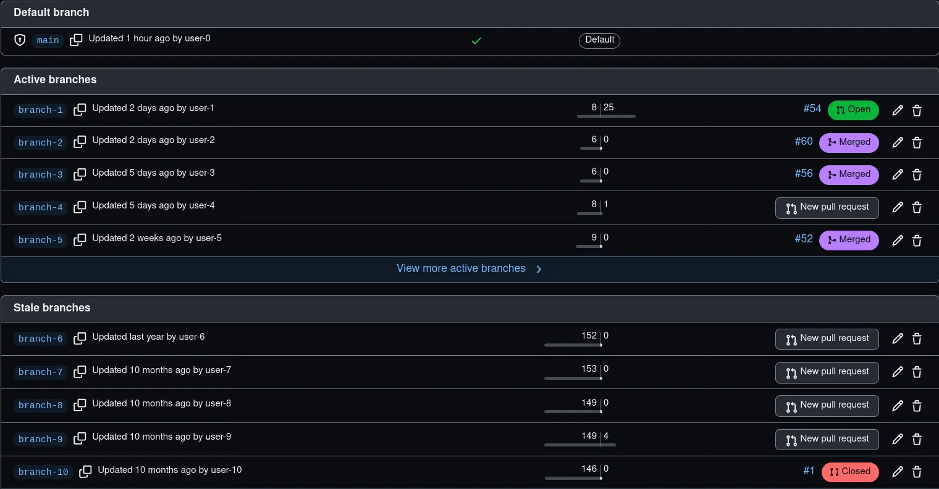Copy the main branch name to clipboard
Screen dimensions: 939x489
[x=76, y=40]
